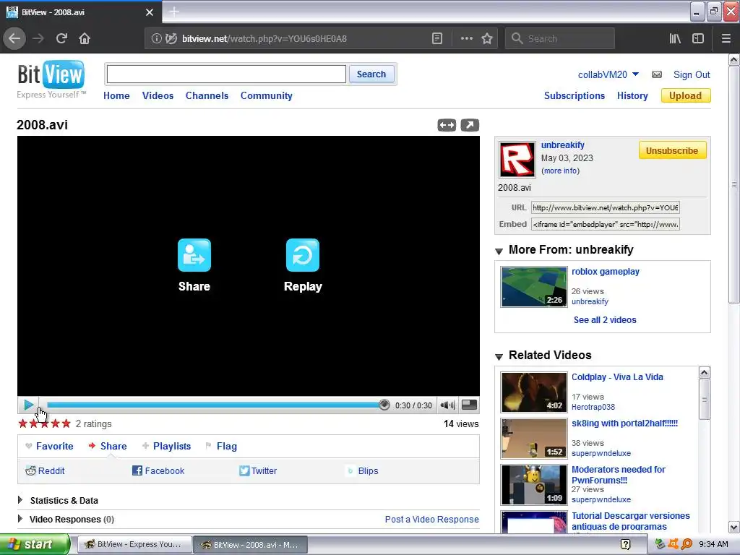This screenshot has width=740, height=555.
Task: Open the inbox envelope icon
Action: (x=656, y=74)
